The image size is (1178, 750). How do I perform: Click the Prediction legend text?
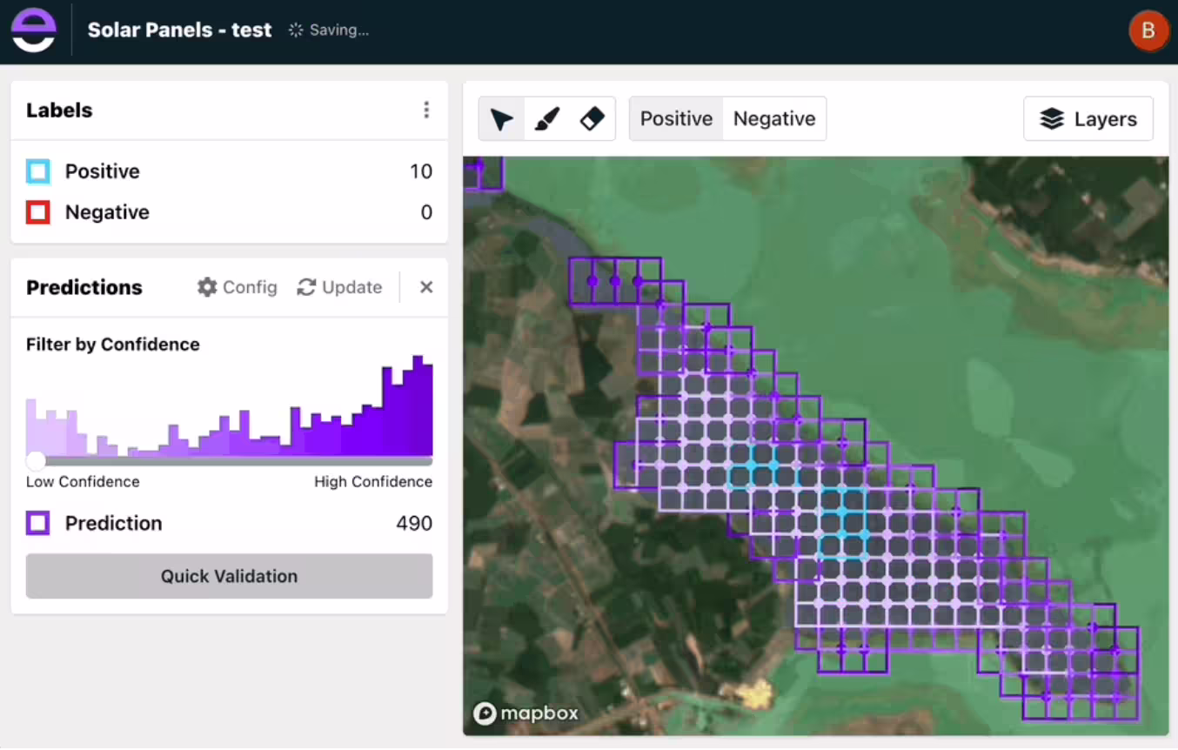tap(114, 523)
